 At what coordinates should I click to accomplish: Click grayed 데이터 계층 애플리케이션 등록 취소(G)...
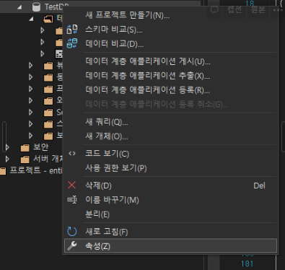click(171, 104)
